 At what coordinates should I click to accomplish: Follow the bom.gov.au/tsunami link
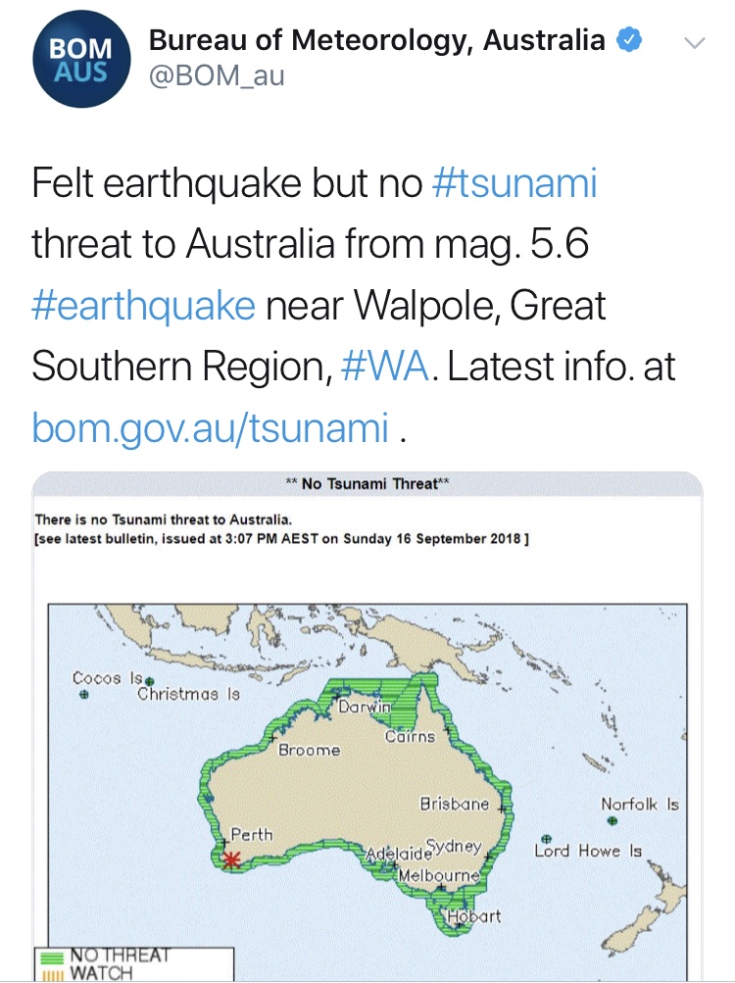pyautogui.click(x=210, y=427)
